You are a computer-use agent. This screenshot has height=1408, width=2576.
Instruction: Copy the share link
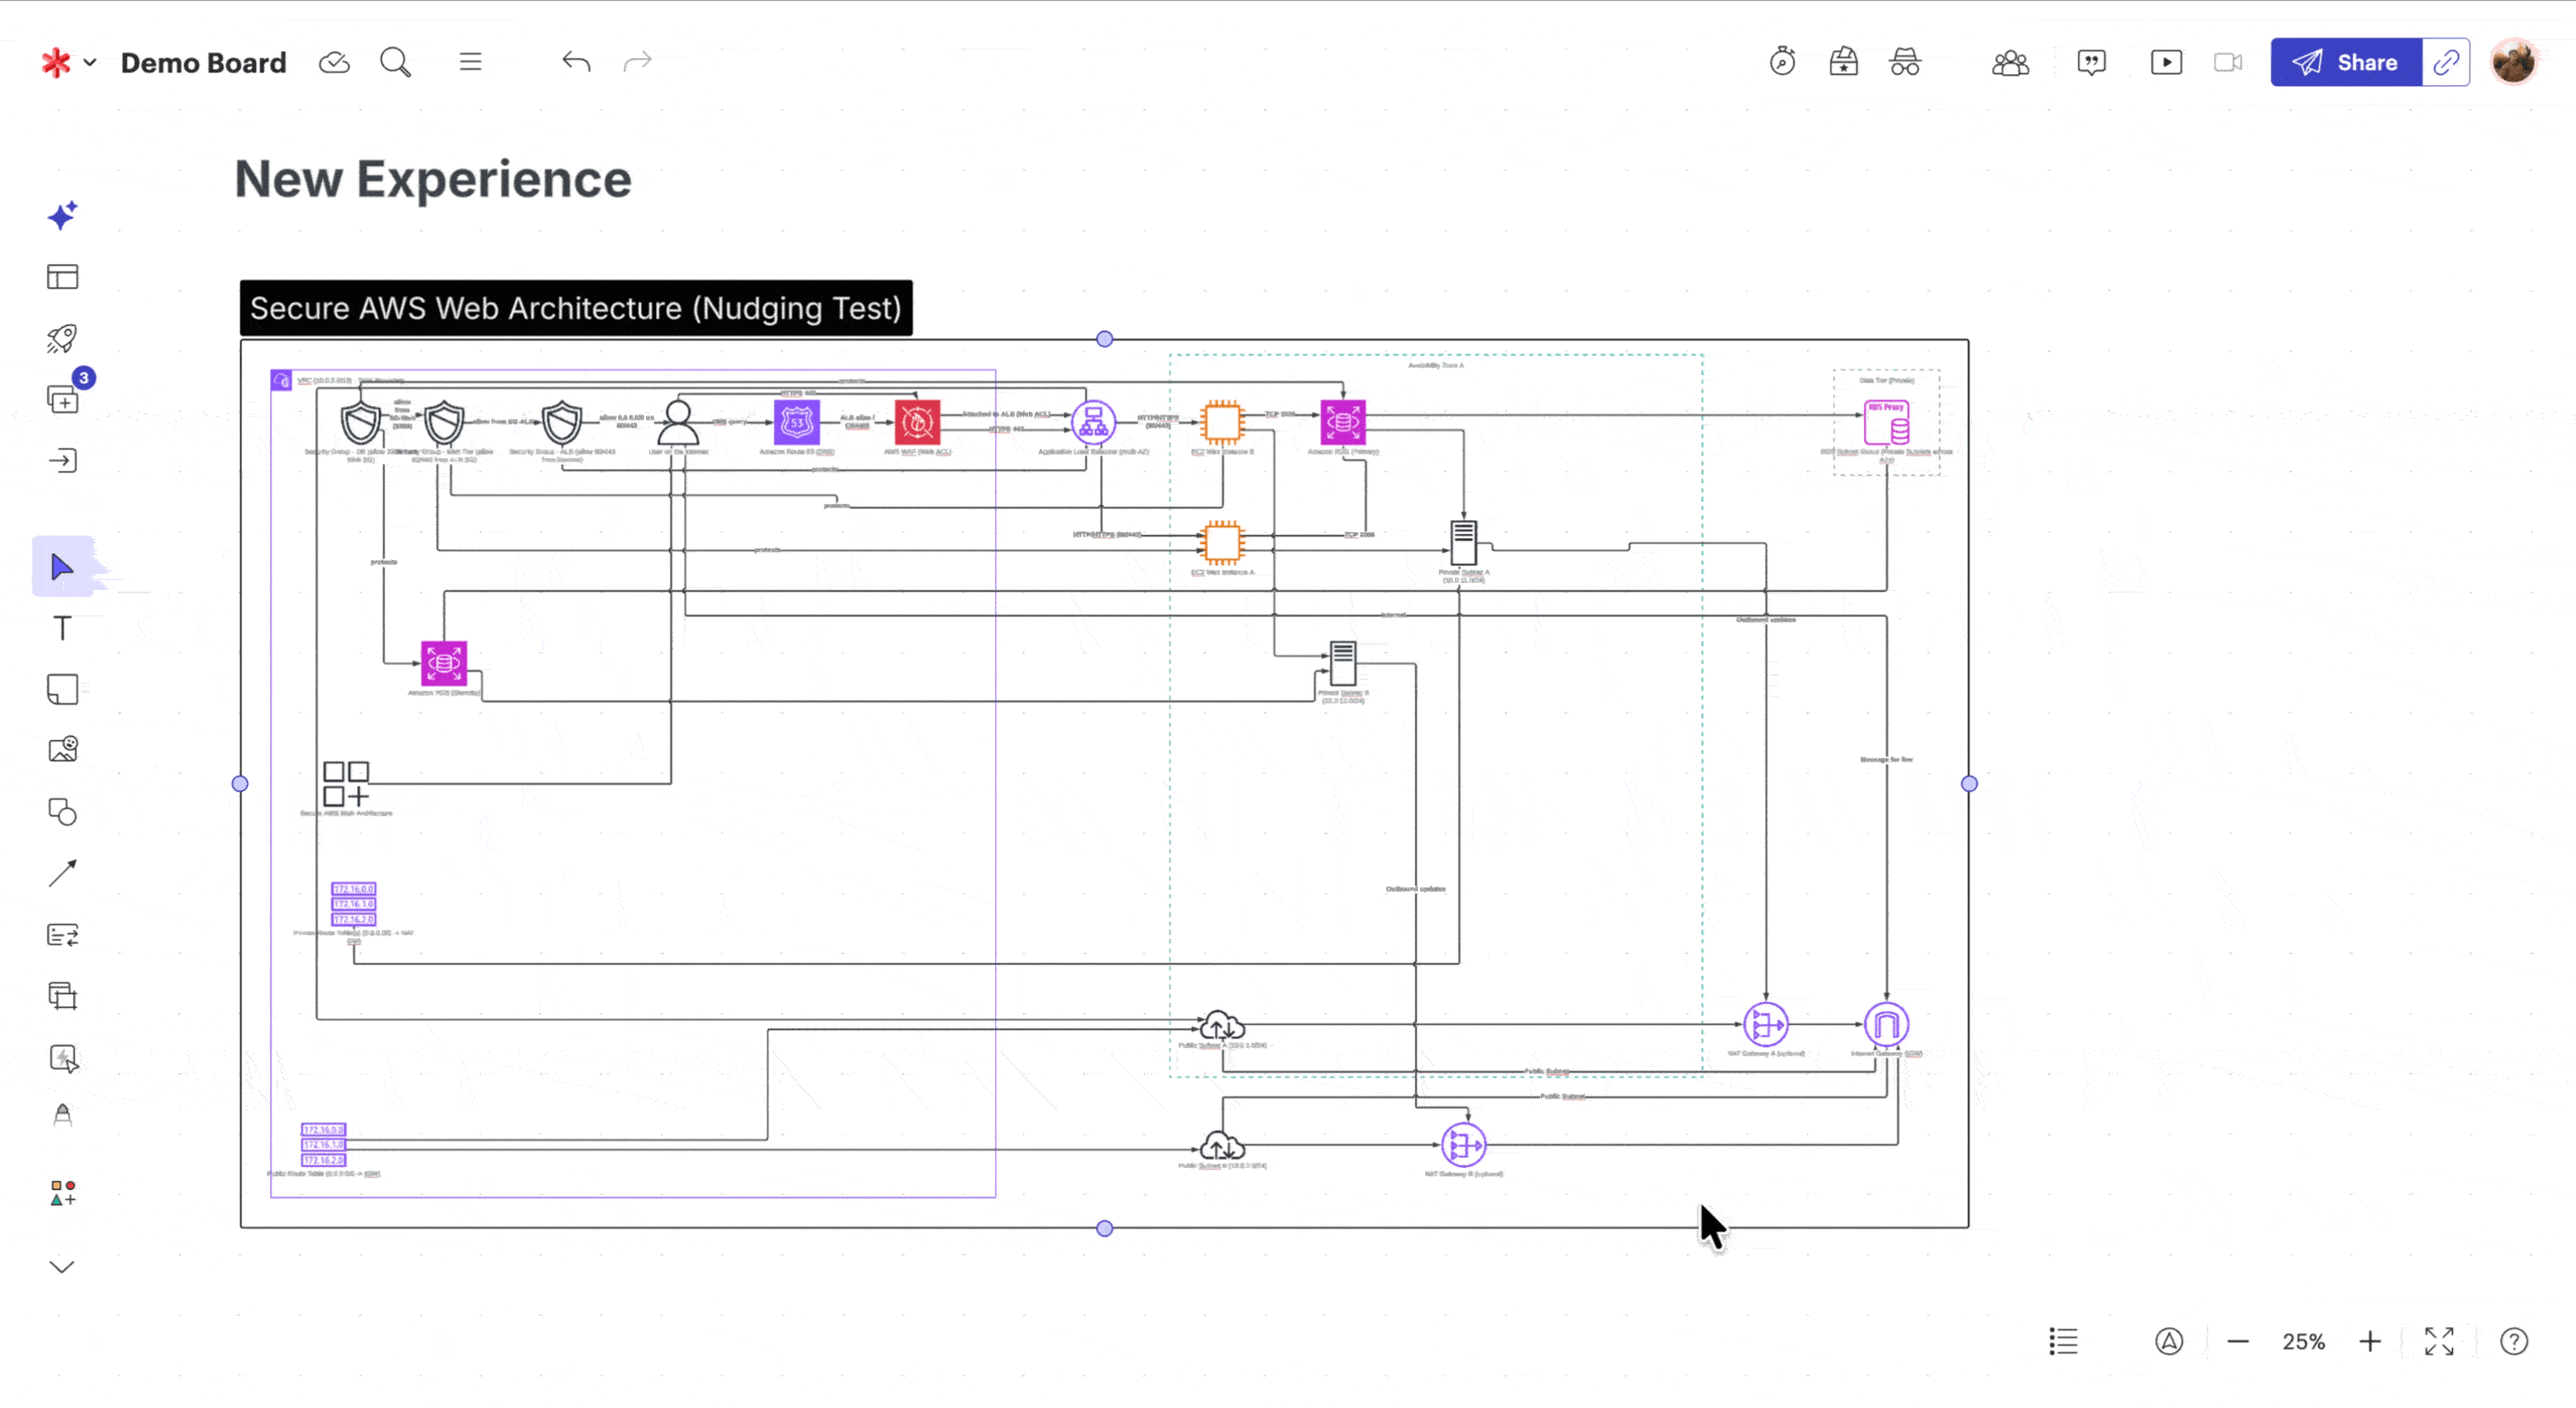click(x=2446, y=62)
